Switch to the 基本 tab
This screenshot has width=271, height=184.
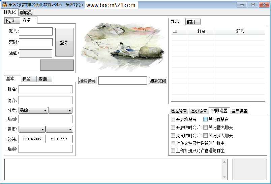(x=12, y=78)
